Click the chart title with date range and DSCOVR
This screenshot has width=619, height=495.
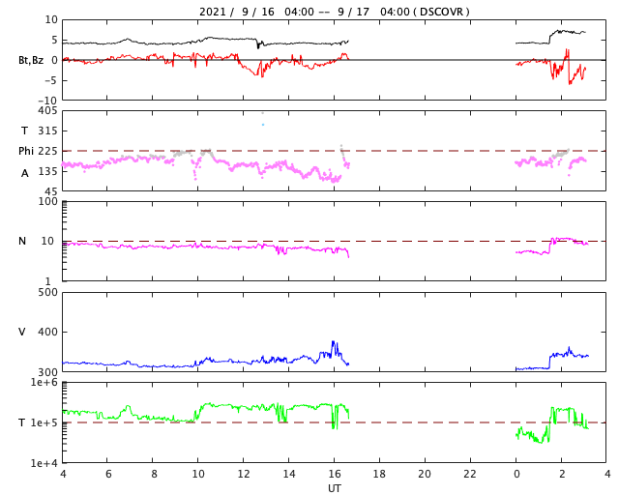(334, 12)
